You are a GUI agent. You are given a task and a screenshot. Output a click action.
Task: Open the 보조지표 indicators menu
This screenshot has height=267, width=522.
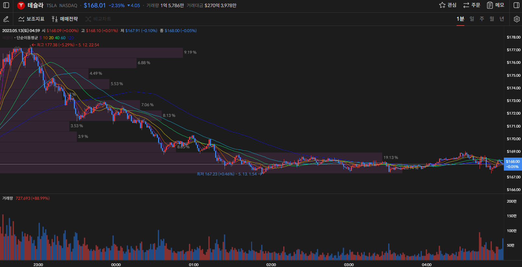click(31, 19)
